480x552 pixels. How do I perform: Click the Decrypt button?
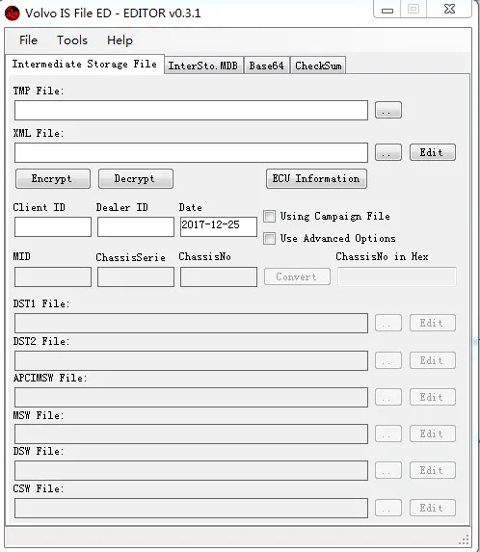click(136, 179)
